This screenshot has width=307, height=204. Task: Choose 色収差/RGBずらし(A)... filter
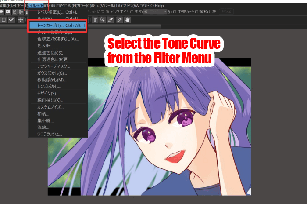click(x=58, y=39)
